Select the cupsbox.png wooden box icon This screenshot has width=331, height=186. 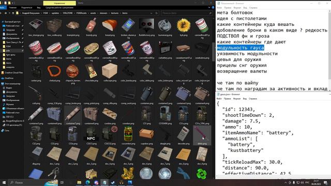click(x=147, y=134)
